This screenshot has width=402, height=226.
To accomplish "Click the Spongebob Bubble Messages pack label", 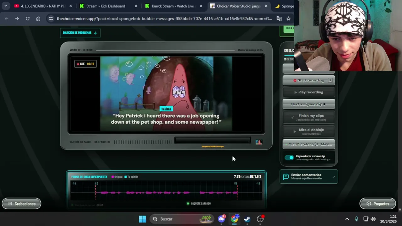I will [x=213, y=146].
